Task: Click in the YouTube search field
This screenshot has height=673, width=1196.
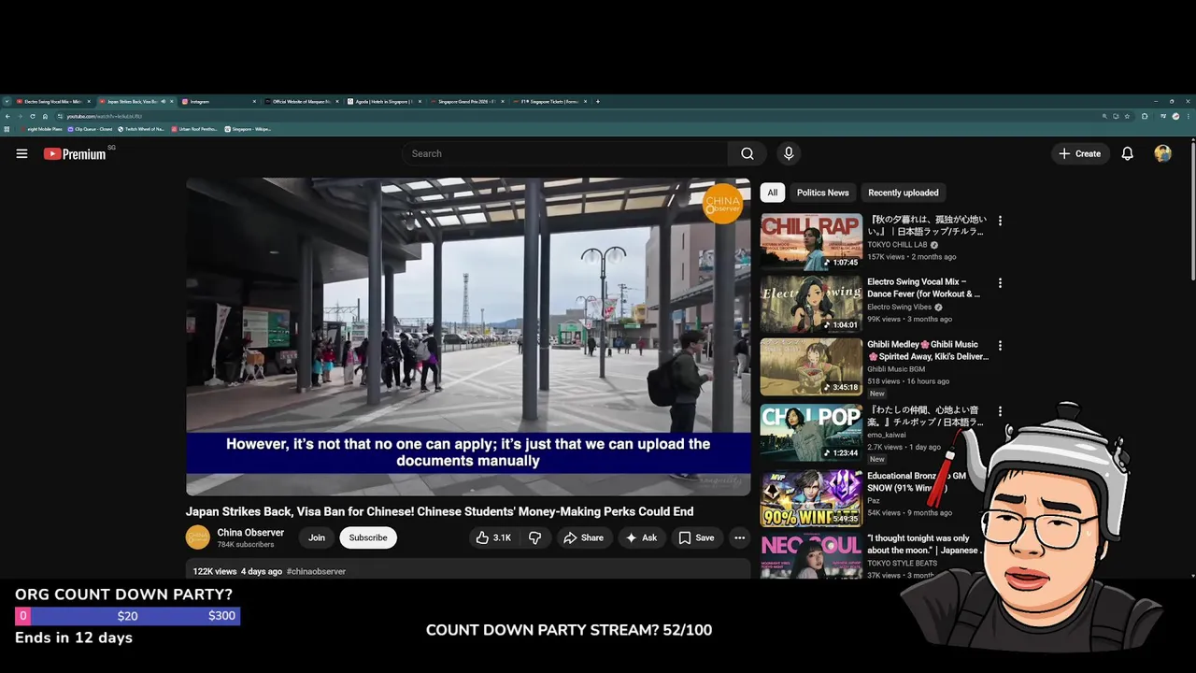Action: coord(565,153)
